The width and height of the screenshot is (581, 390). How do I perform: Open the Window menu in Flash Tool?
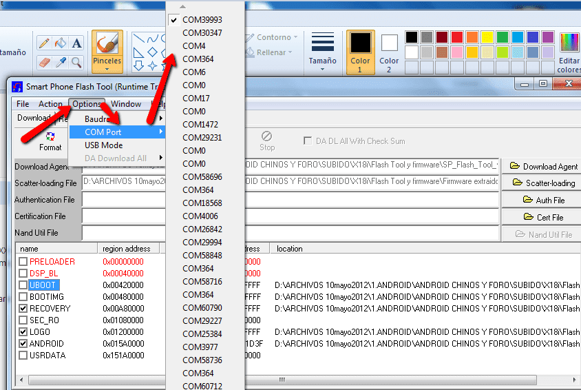(126, 104)
